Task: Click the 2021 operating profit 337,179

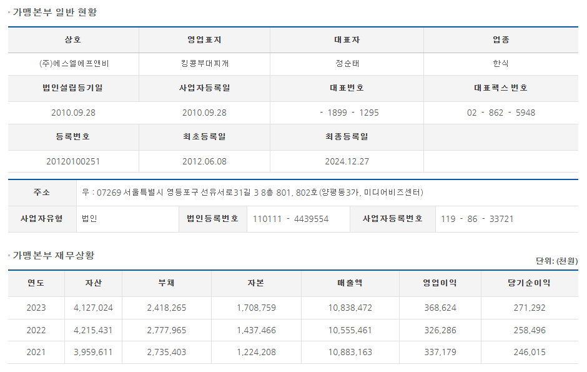Action: click(440, 352)
